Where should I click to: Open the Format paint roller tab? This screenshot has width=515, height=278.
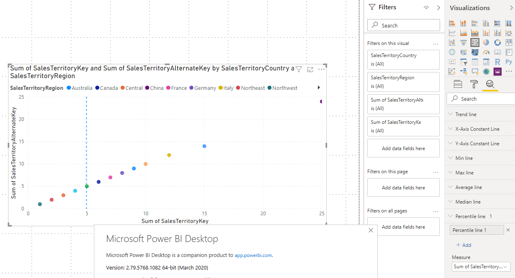tap(474, 84)
